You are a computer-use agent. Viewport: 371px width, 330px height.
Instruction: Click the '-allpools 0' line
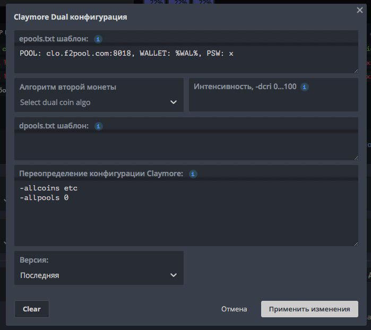click(44, 197)
